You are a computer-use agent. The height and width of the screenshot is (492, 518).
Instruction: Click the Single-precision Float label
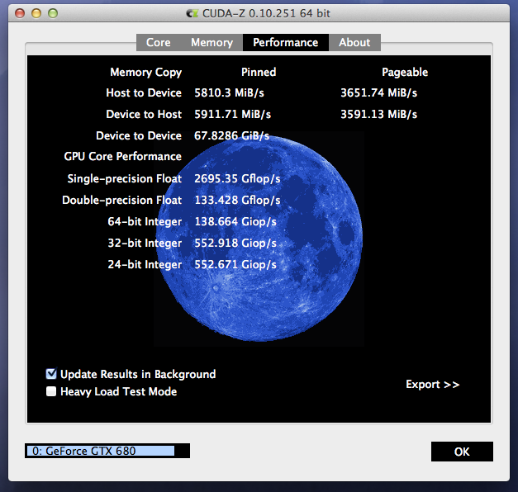(125, 178)
